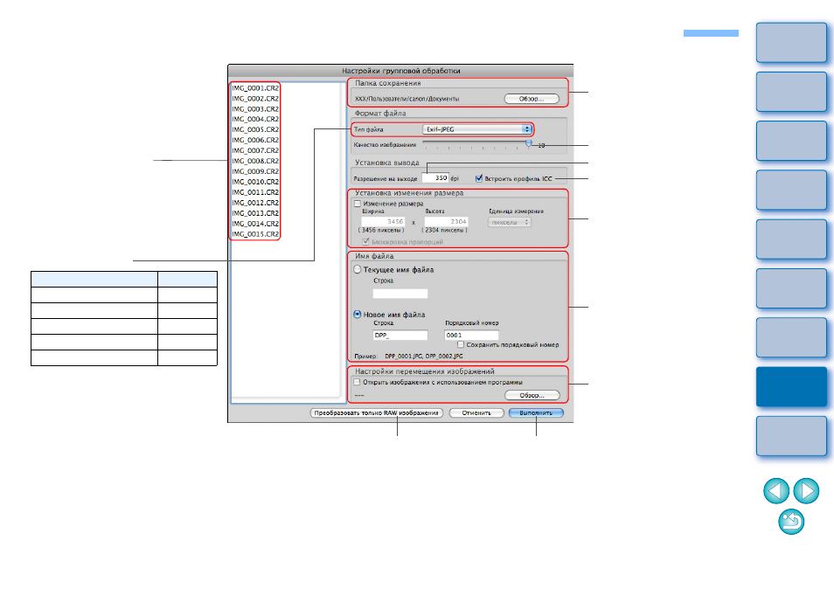Open the Единица измерения пикселы dropdown

click(x=510, y=222)
